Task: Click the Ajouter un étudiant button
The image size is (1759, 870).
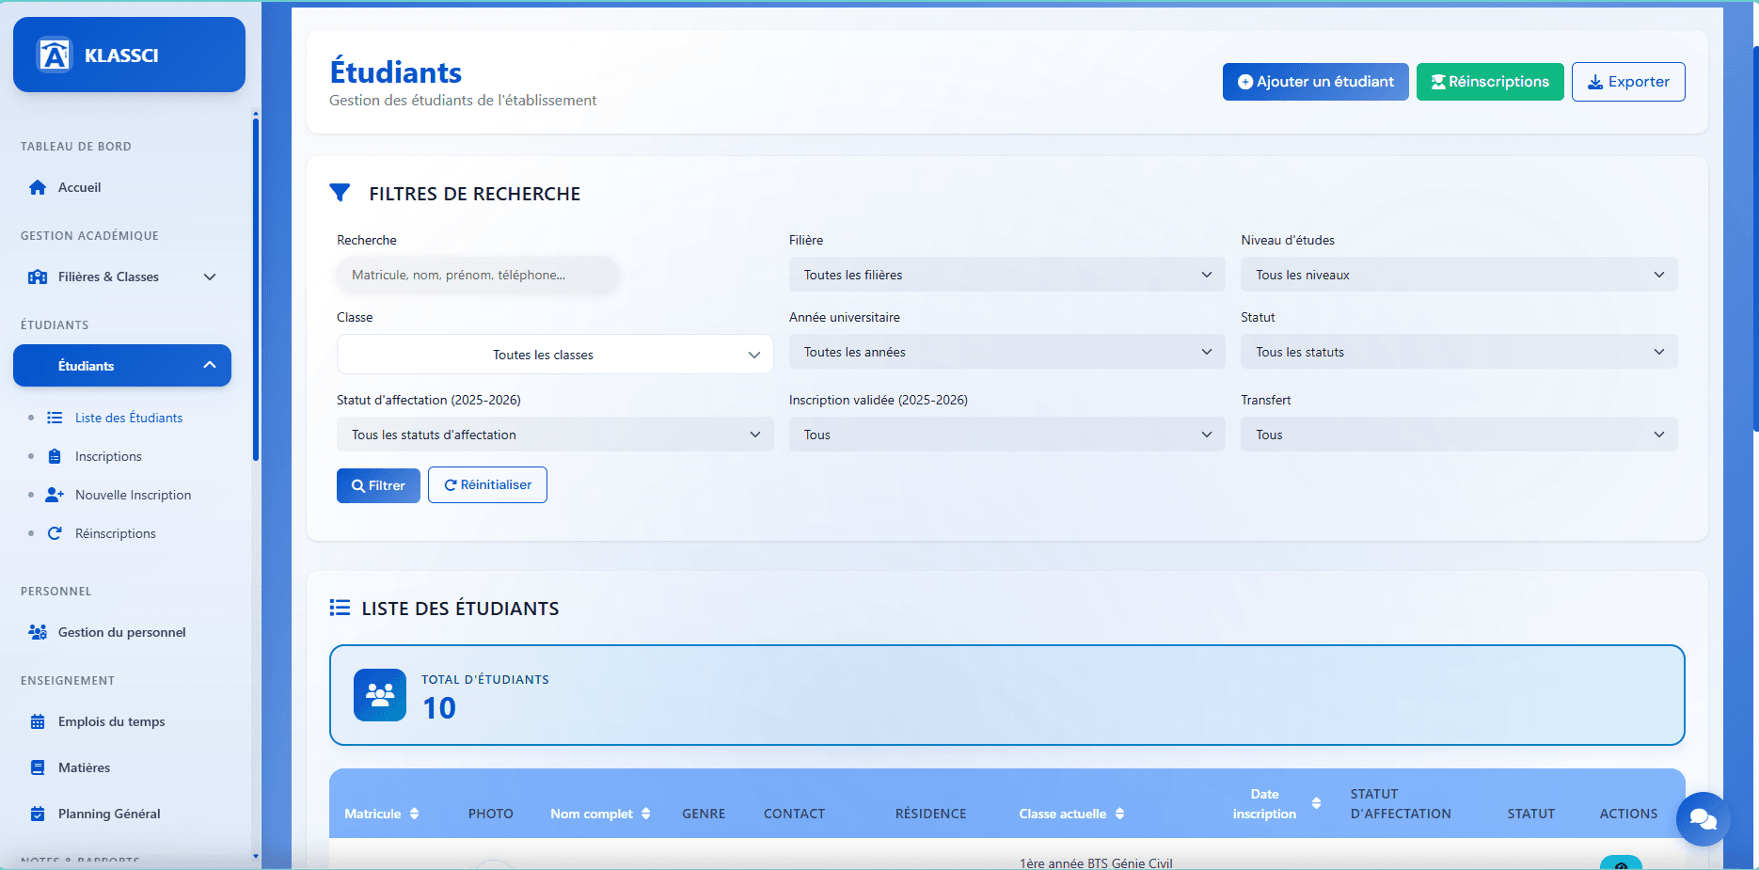Action: point(1315,82)
